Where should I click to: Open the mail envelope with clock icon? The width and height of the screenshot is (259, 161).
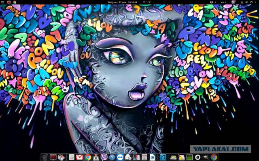[128, 157]
